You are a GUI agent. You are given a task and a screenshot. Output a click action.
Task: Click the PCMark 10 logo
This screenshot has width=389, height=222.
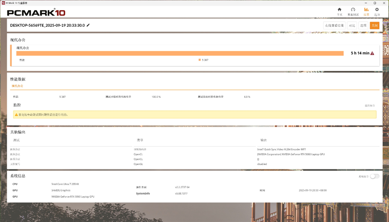[35, 12]
